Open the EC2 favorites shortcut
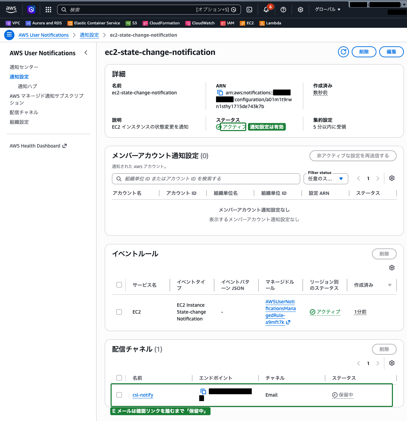The height and width of the screenshot is (433, 407). [x=247, y=23]
